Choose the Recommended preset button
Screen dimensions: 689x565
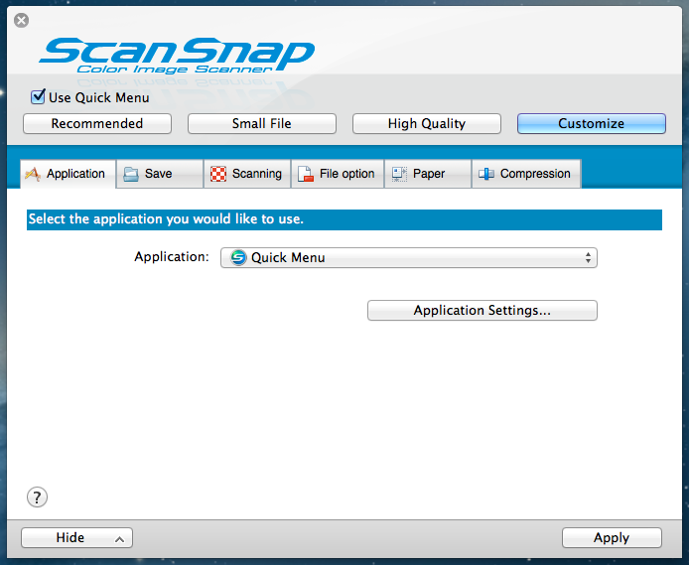(97, 123)
